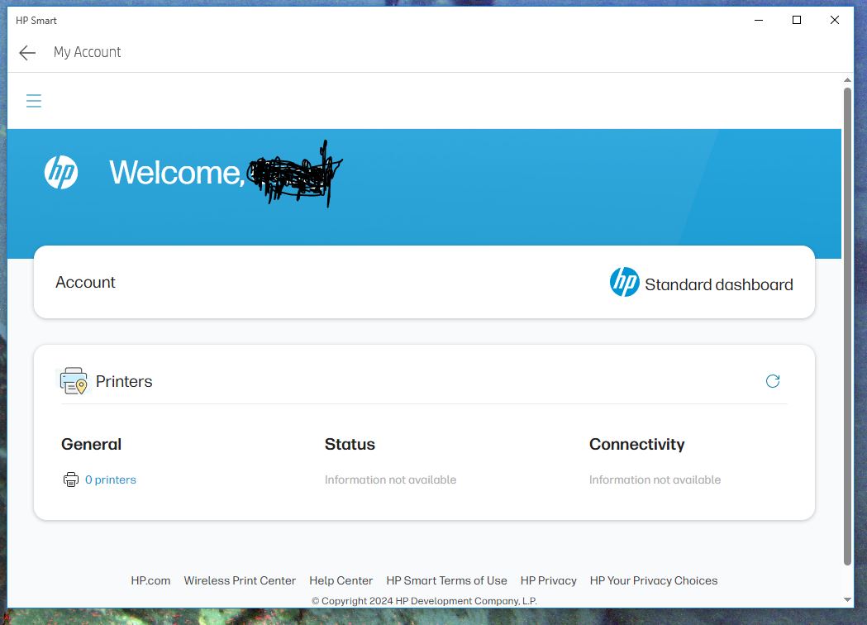Open the 0 printers link

tap(111, 479)
